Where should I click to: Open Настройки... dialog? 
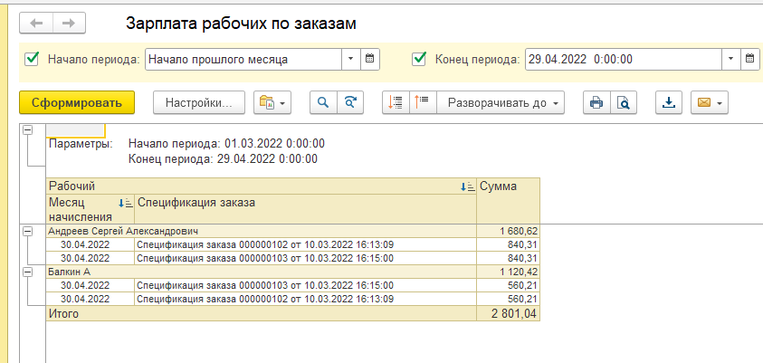pos(199,102)
